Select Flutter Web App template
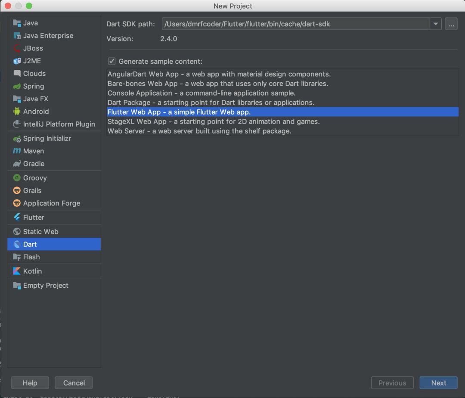The width and height of the screenshot is (465, 398). point(282,112)
